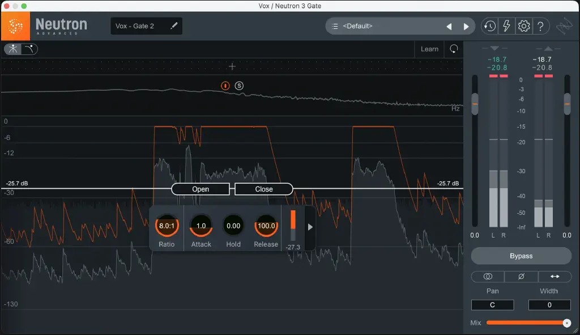Select the headphone monitoring icon beside Learn
This screenshot has height=335, width=580.
click(x=453, y=49)
